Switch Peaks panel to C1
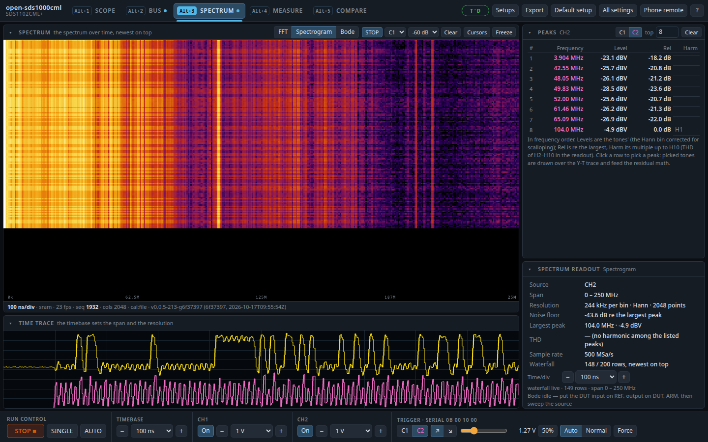708x442 pixels. click(622, 32)
